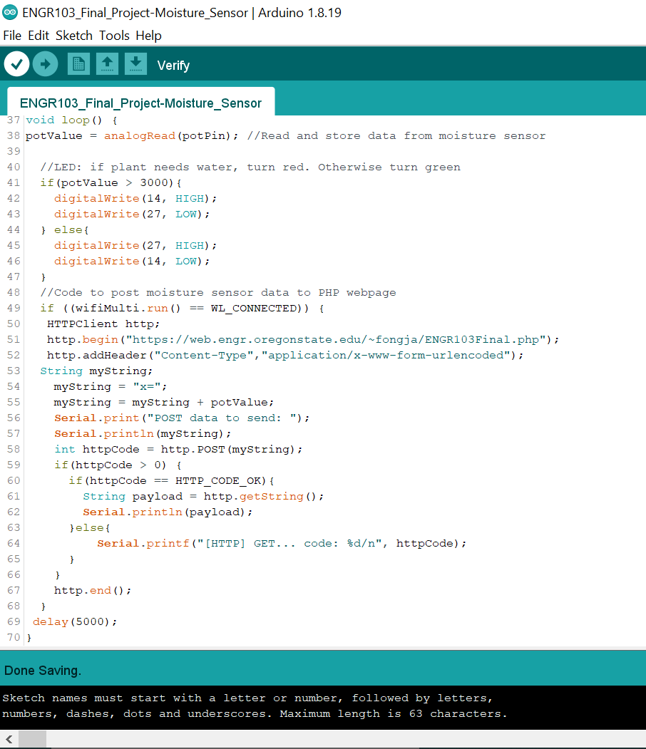
Task: Click the Arduino logo in the title bar
Action: [10, 13]
